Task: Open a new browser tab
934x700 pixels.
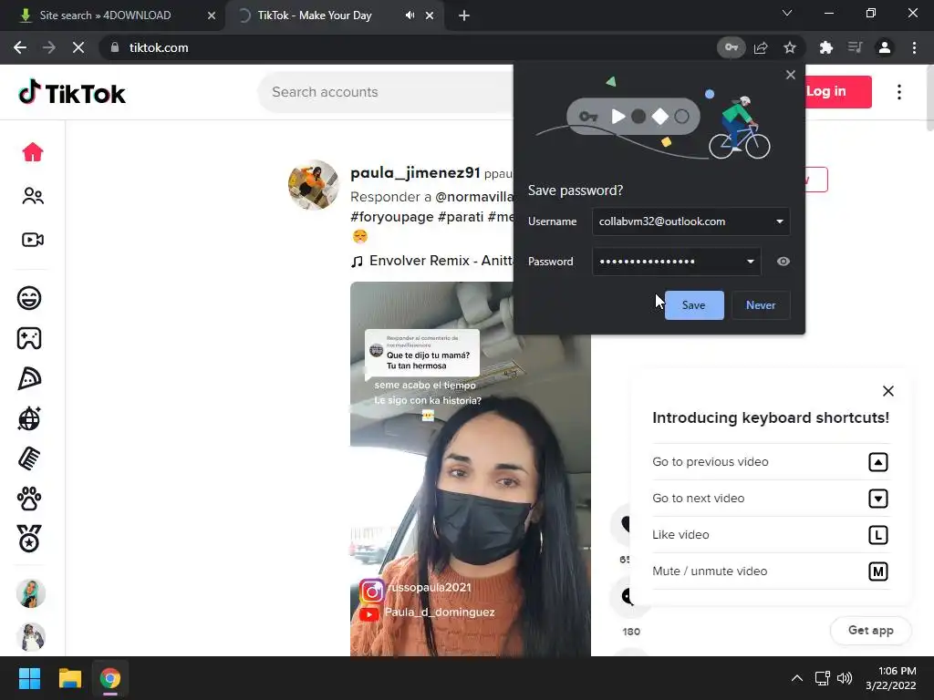Action: coord(464,15)
